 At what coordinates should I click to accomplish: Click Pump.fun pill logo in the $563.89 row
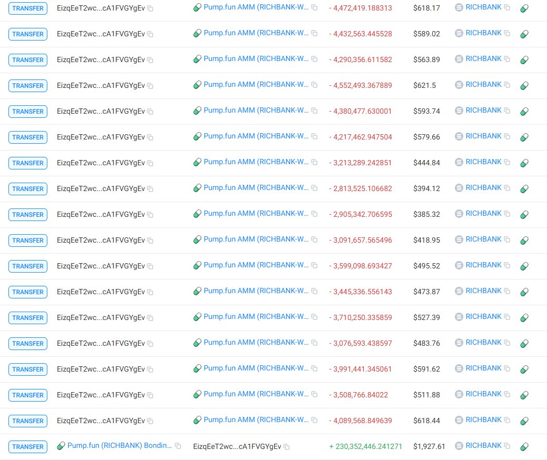[x=197, y=59]
